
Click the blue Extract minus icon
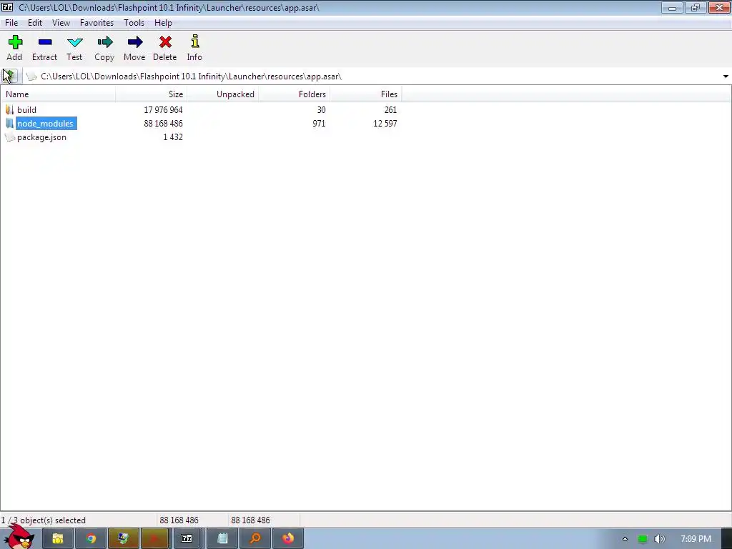coord(45,42)
